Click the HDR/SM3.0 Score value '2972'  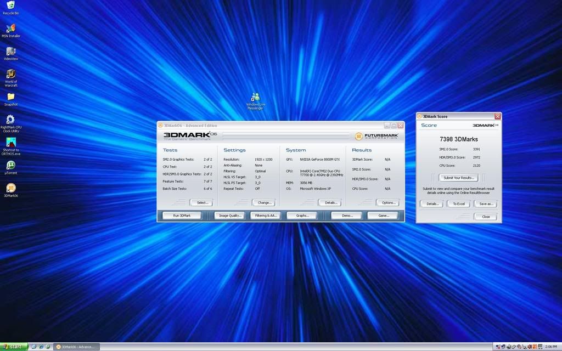point(476,157)
